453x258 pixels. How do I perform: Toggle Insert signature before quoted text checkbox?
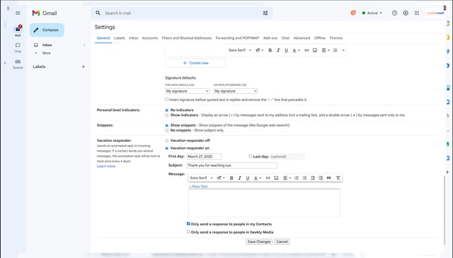[x=167, y=99]
